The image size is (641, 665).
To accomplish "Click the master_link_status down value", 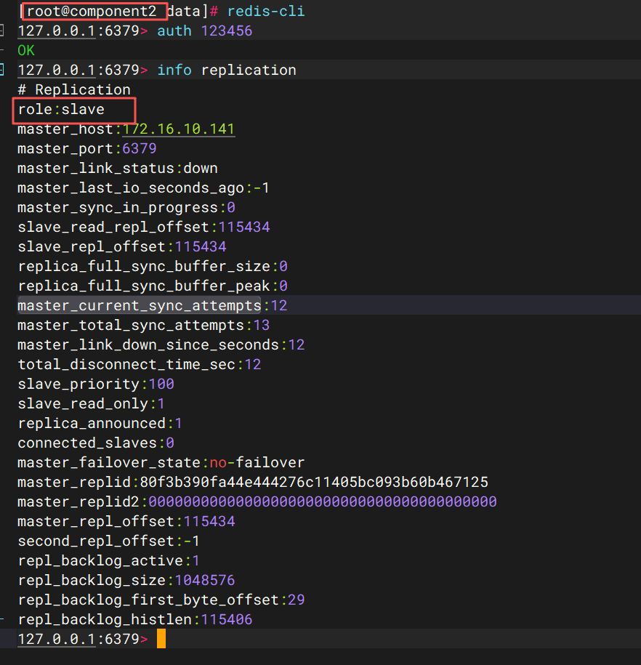I will pyautogui.click(x=201, y=168).
